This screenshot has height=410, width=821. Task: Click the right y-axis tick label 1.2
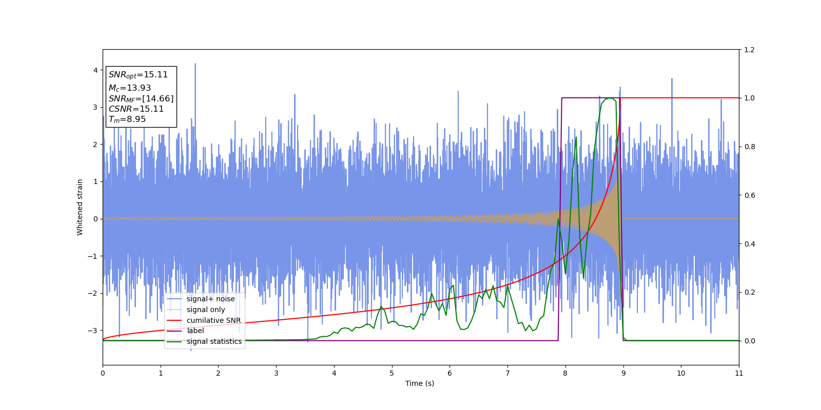(x=749, y=50)
